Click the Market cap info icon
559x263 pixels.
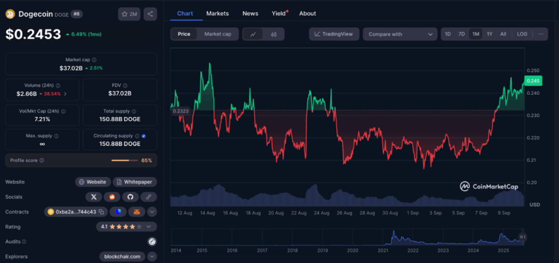pyautogui.click(x=94, y=60)
